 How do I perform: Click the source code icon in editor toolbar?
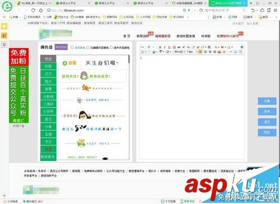(x=142, y=47)
